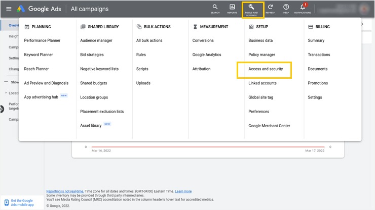The width and height of the screenshot is (375, 210).
Task: Click the Measurement hourglass icon
Action: (x=195, y=27)
